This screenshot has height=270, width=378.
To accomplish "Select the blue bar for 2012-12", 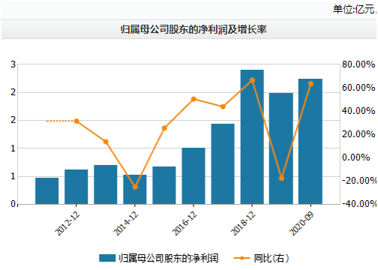I will [x=76, y=187].
